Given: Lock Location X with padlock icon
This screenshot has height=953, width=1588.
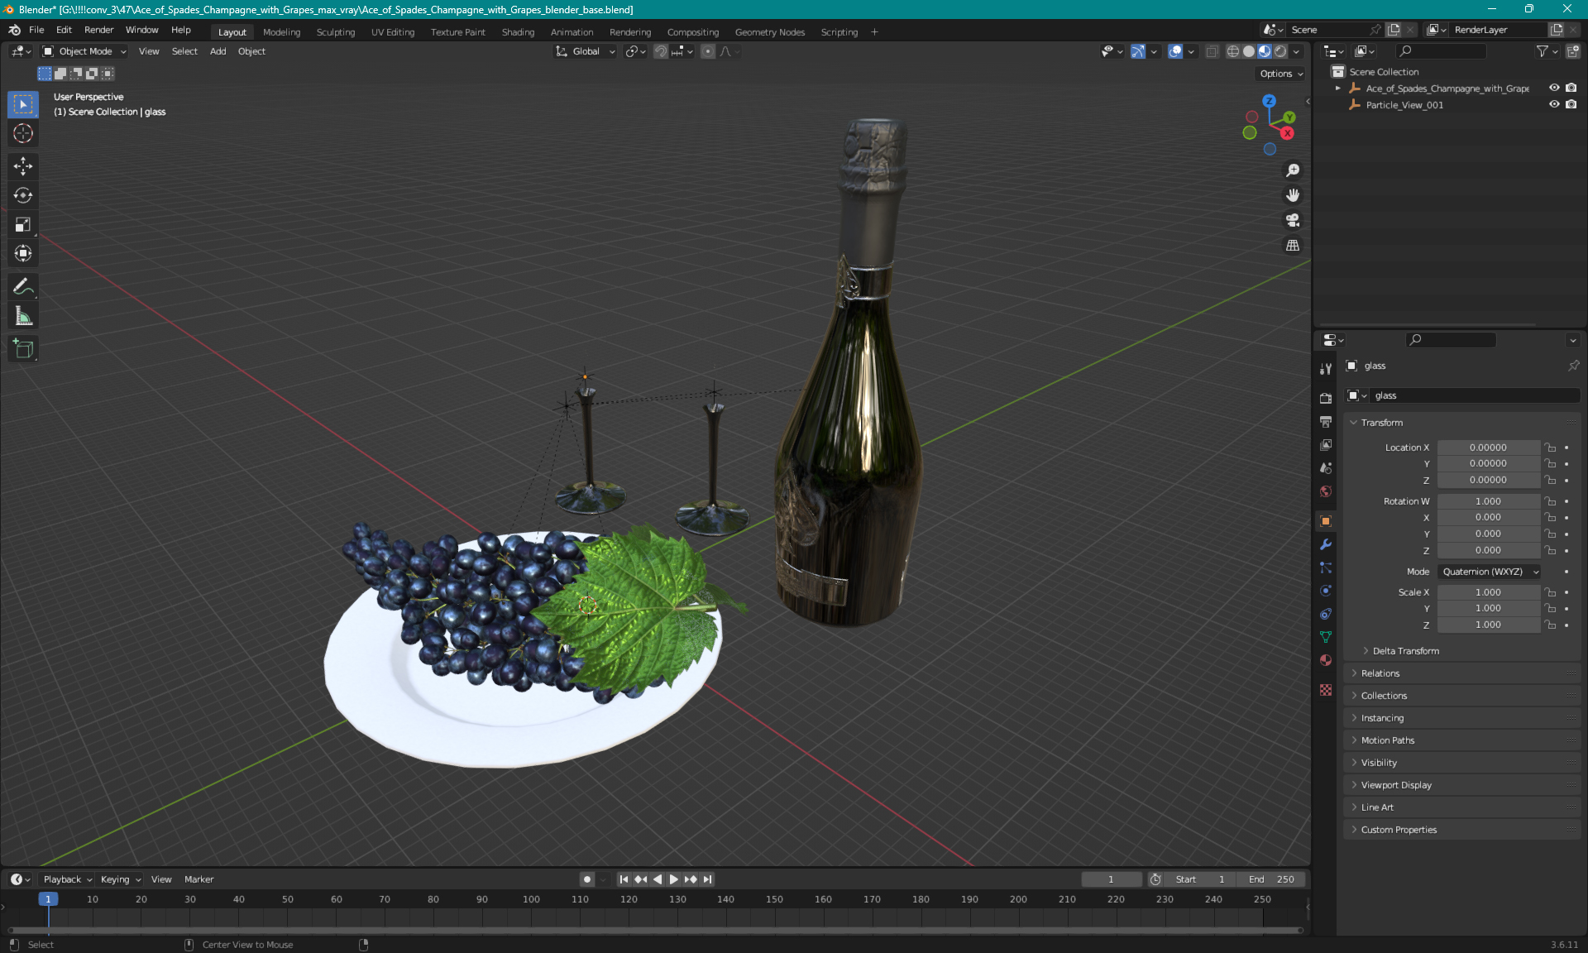Looking at the screenshot, I should 1551,448.
